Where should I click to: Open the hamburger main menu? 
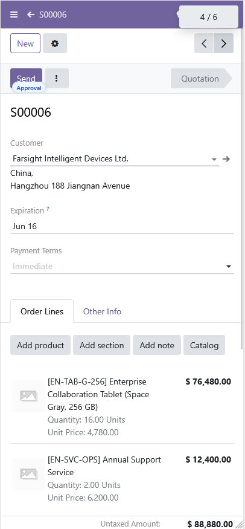tap(14, 15)
